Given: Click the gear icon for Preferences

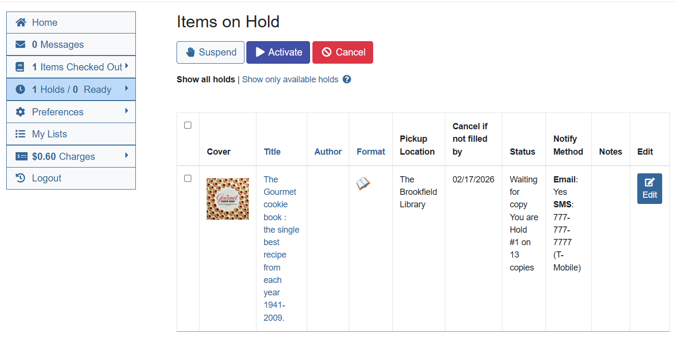Looking at the screenshot, I should point(20,112).
